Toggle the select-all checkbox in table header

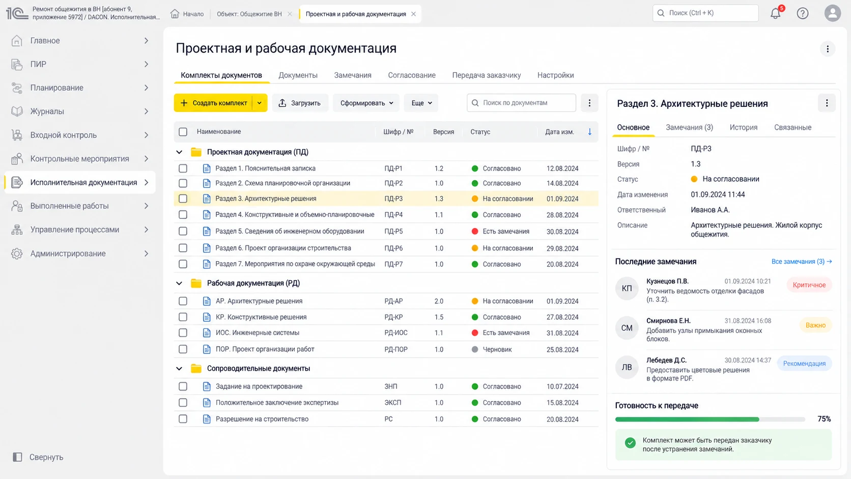(183, 132)
